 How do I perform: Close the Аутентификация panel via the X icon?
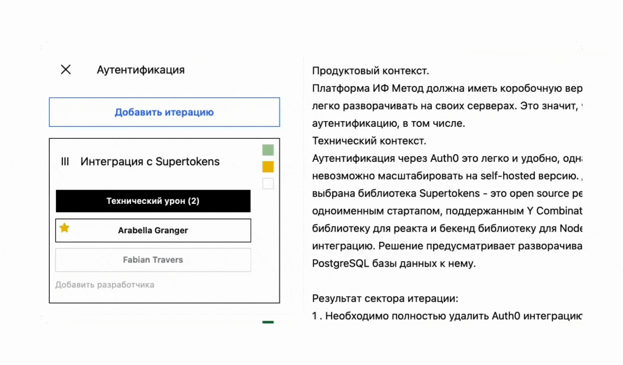click(65, 69)
